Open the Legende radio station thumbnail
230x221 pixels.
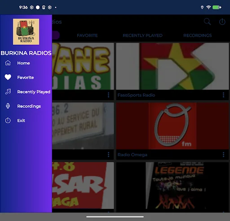[172, 185]
